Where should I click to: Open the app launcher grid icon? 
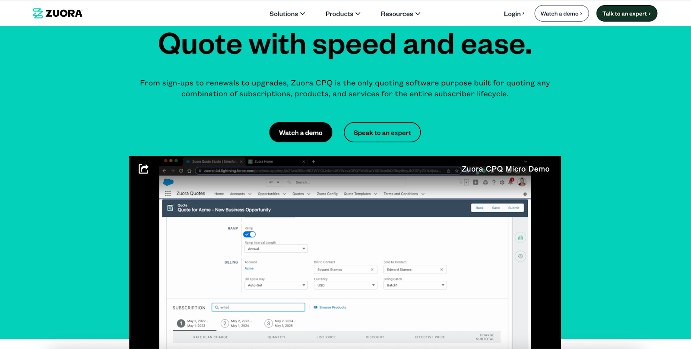168,194
